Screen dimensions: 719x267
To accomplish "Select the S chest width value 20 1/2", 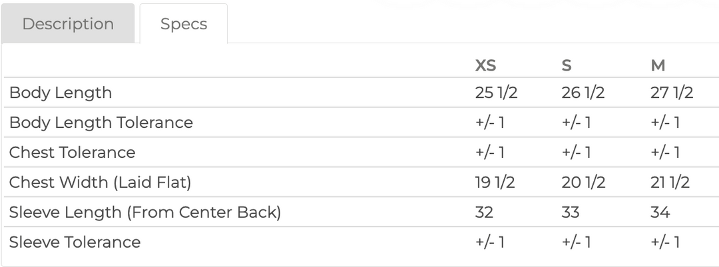I will tap(583, 182).
